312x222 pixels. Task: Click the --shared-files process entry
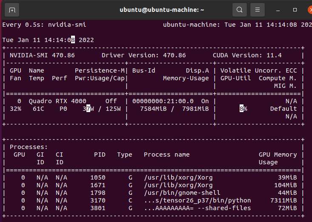tap(197, 208)
